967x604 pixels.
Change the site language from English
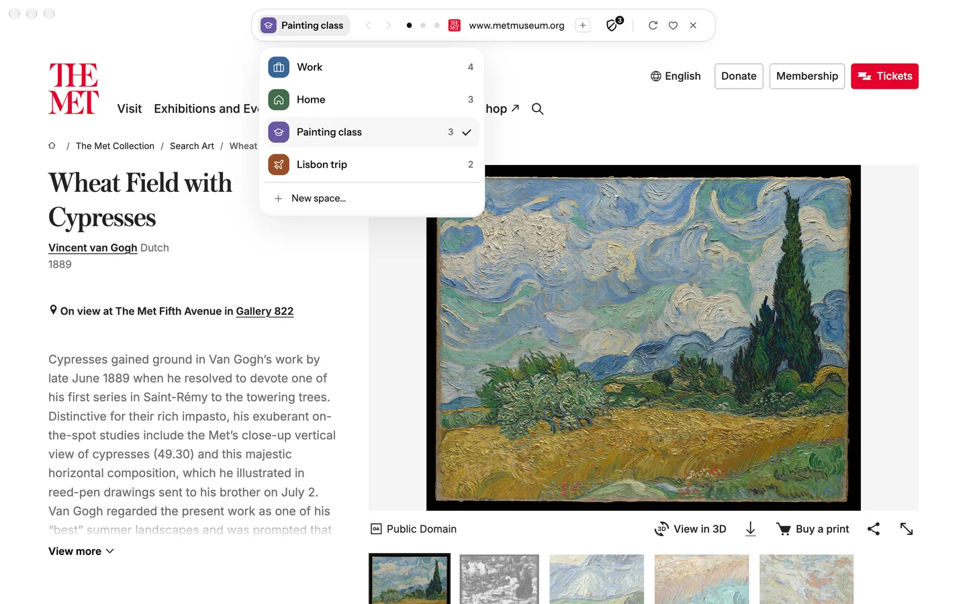click(x=676, y=76)
